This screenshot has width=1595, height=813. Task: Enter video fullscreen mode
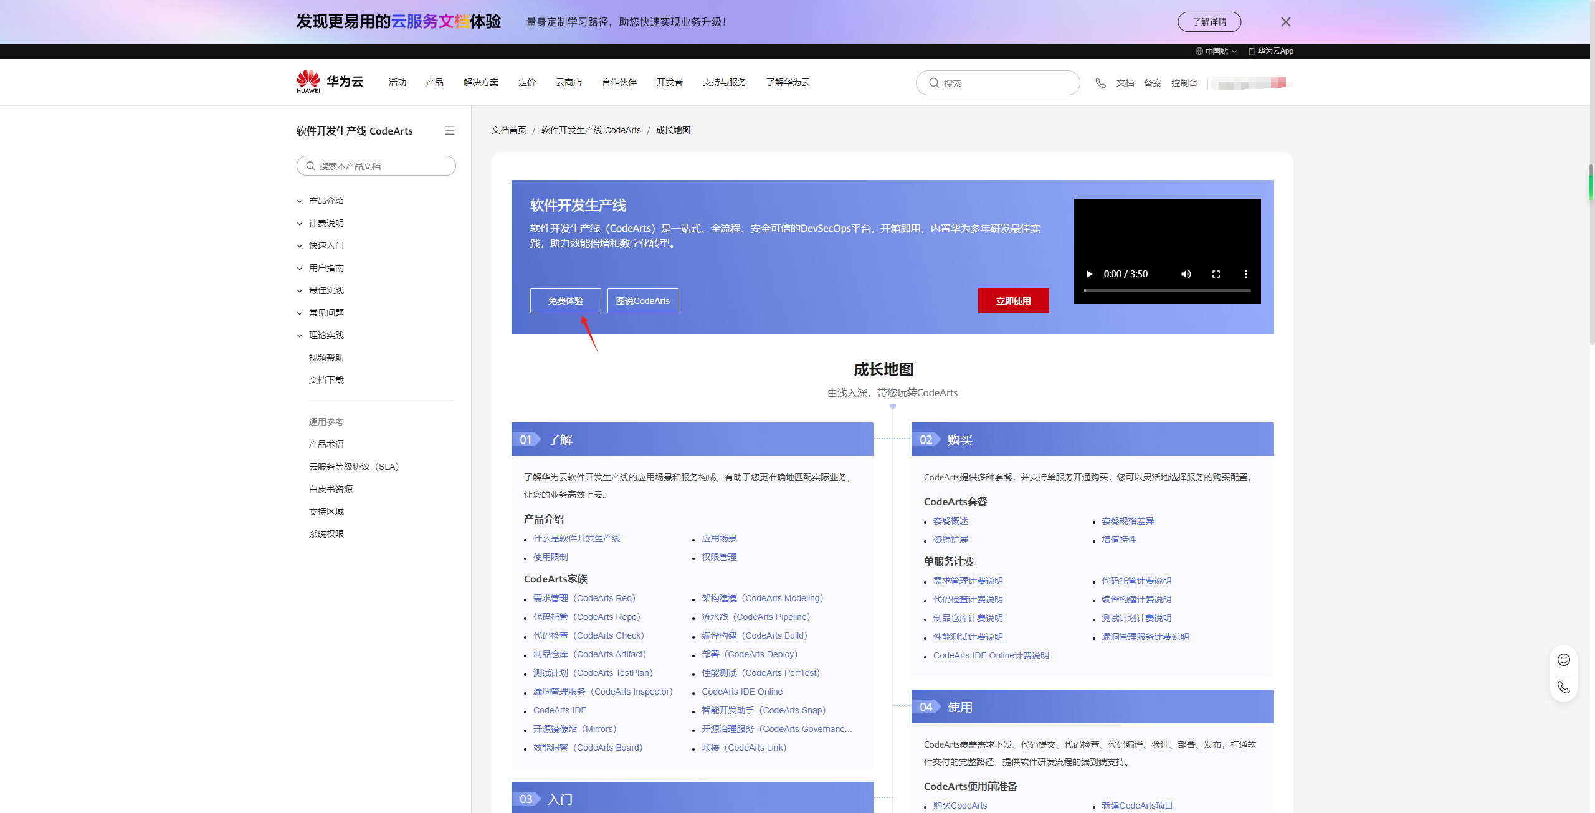[1216, 274]
